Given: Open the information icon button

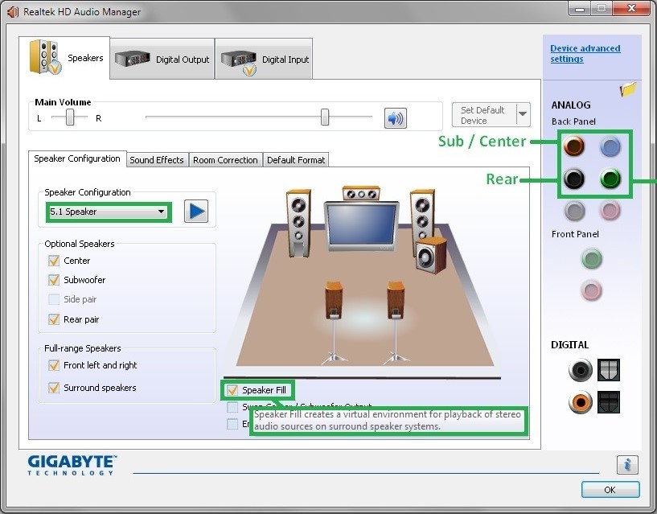Looking at the screenshot, I should [627, 464].
